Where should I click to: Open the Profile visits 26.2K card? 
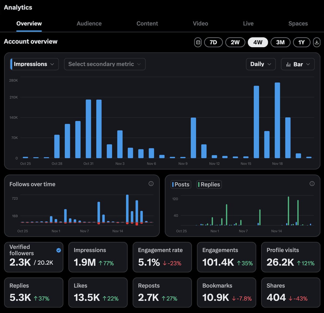[x=291, y=257]
